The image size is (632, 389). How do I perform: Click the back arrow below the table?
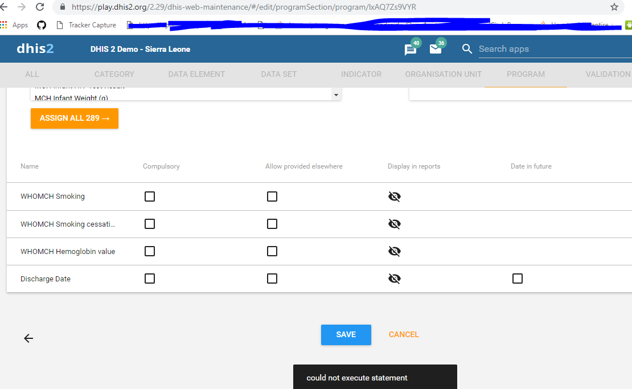(x=28, y=338)
